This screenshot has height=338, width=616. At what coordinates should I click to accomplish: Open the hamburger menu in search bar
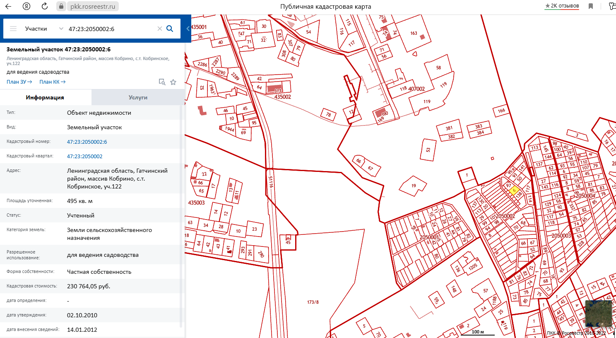tap(13, 29)
